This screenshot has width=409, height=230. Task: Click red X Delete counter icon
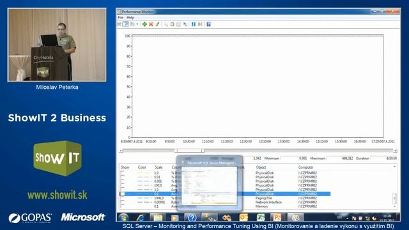(151, 24)
